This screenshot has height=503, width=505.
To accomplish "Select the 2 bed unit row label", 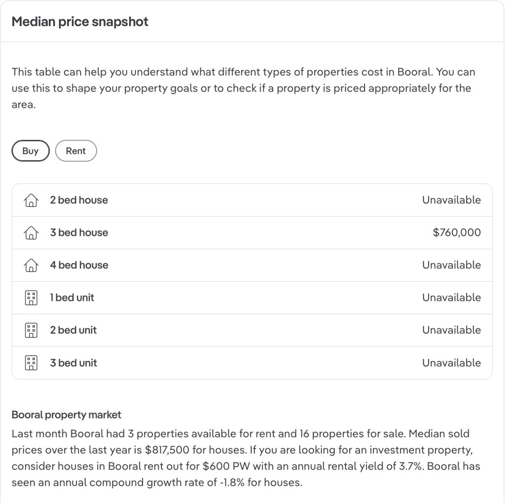I will [73, 330].
